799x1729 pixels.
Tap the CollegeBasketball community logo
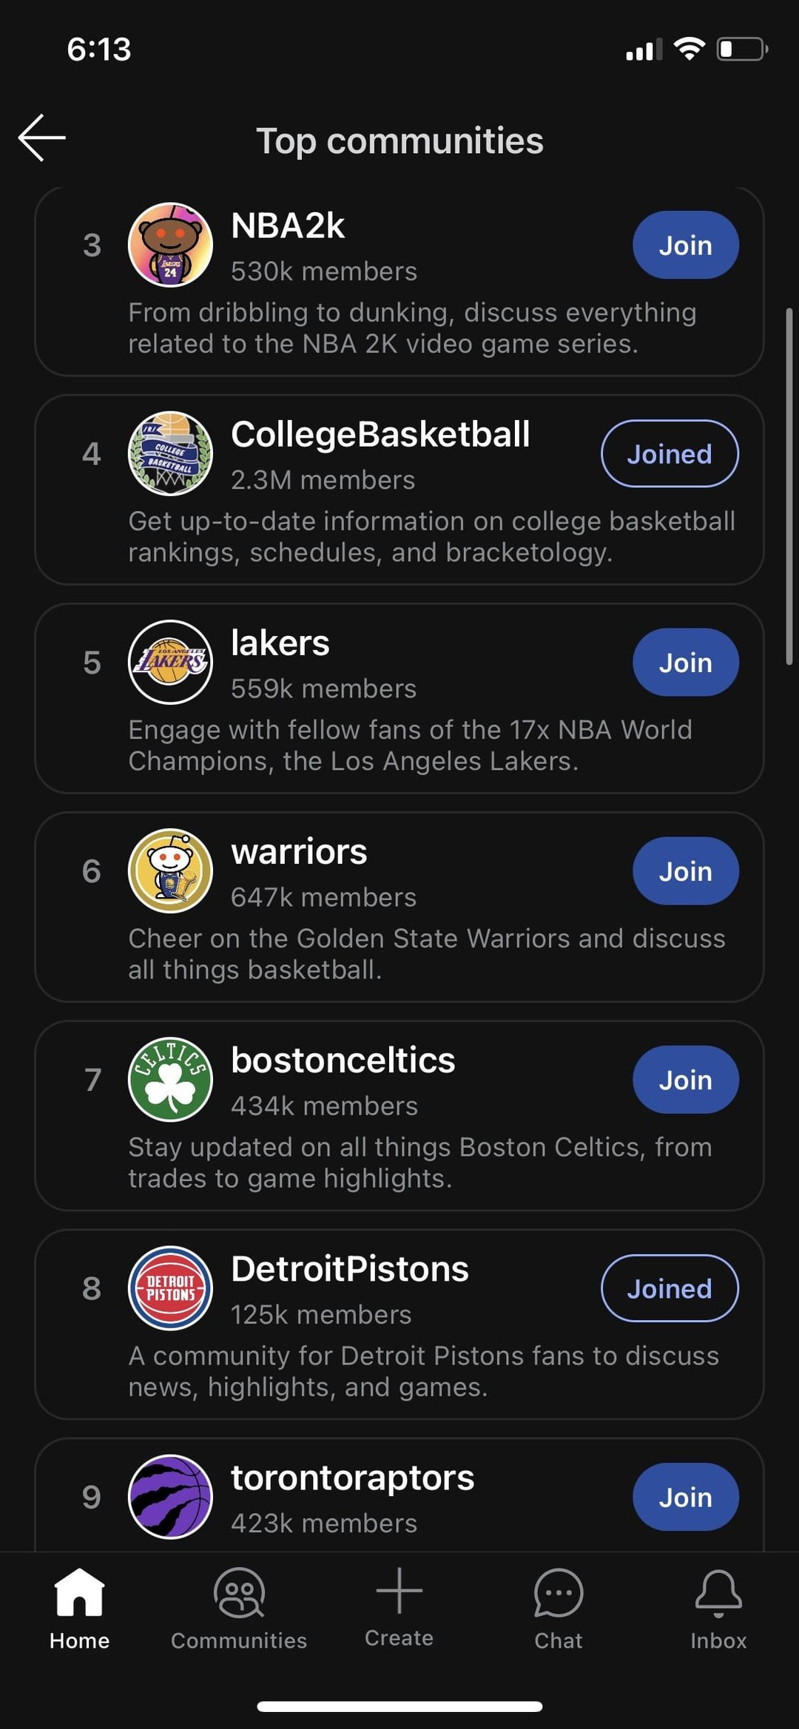pyautogui.click(x=170, y=453)
